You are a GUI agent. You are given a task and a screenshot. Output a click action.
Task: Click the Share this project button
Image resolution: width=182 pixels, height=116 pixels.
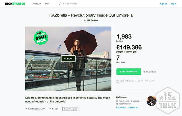point(70,109)
